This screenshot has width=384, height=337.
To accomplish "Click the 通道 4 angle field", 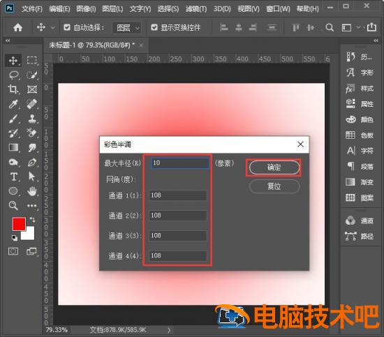I will click(x=178, y=256).
